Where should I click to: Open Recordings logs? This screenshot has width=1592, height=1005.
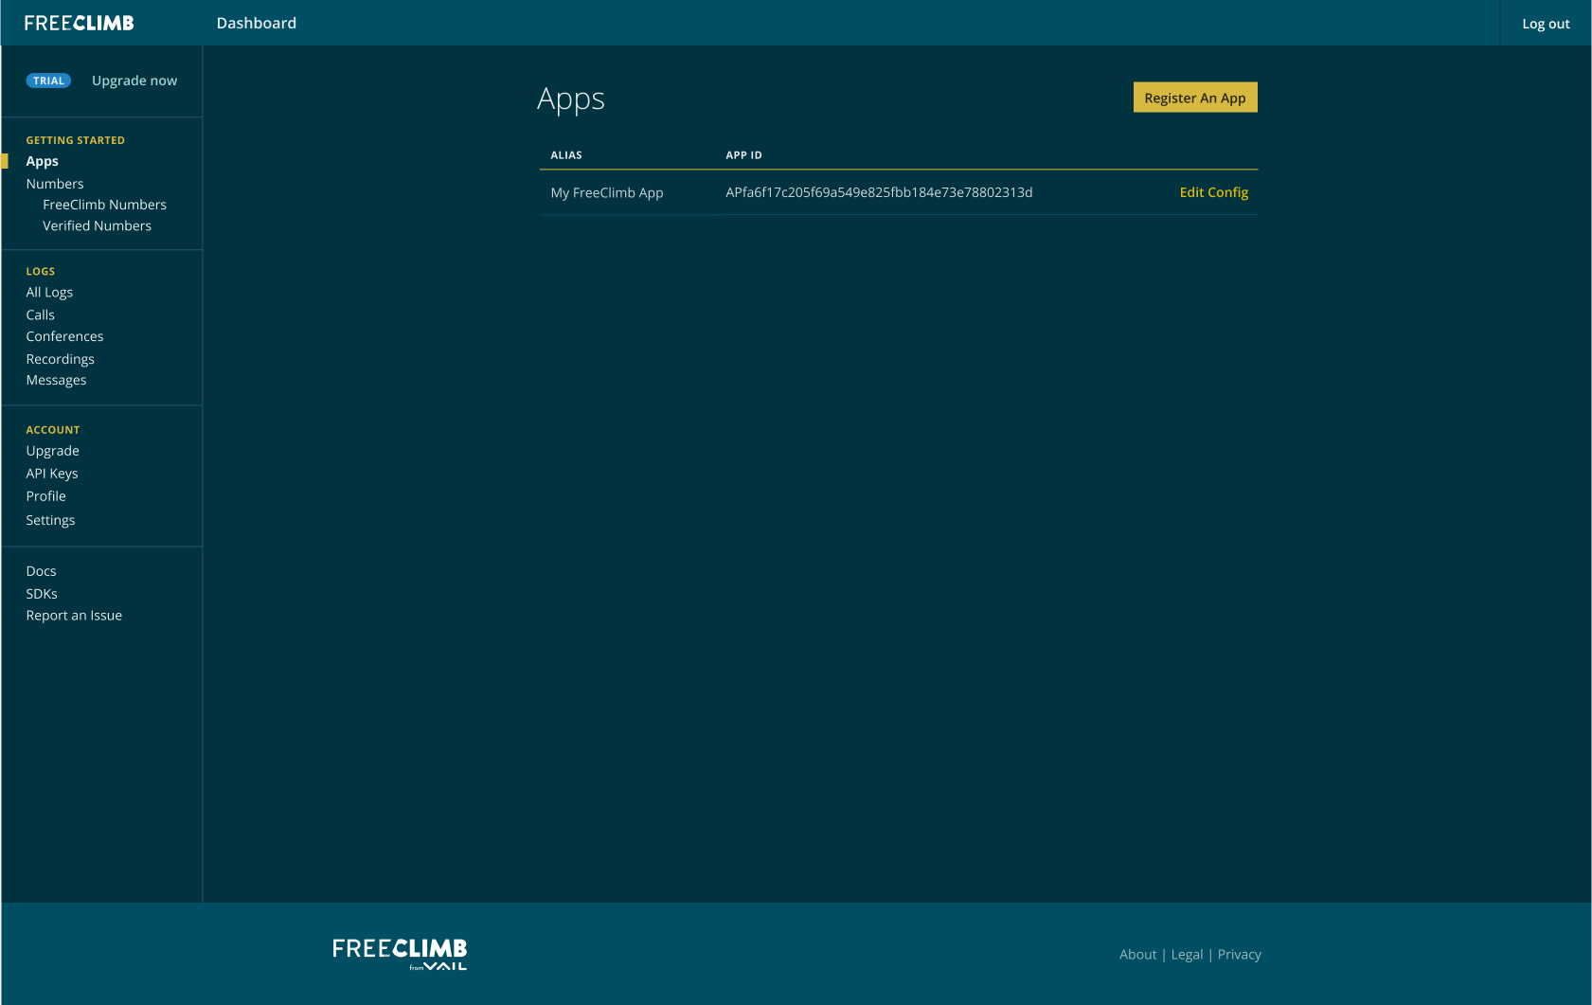coord(61,359)
